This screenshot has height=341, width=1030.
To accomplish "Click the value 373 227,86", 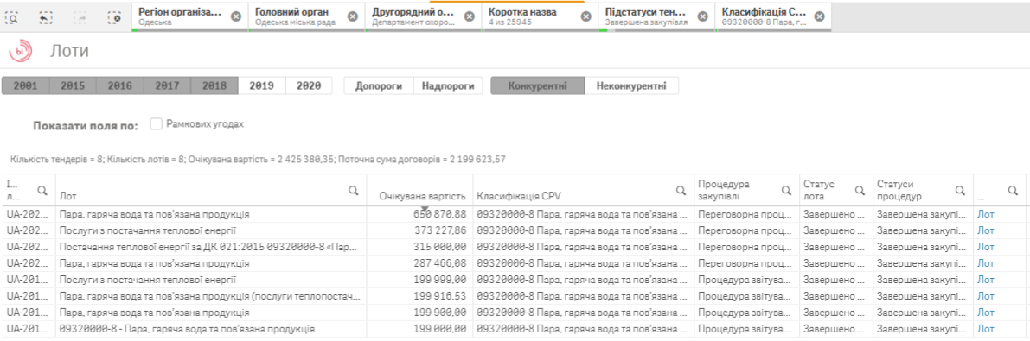I will click(441, 230).
